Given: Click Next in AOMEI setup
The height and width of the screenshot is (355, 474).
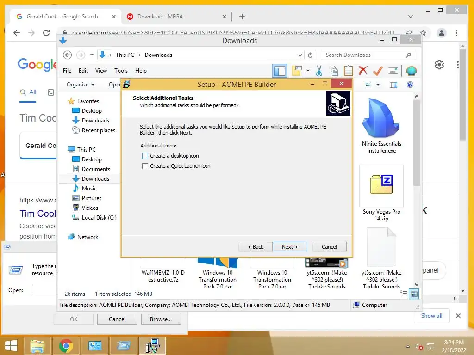Looking at the screenshot, I should [x=290, y=247].
